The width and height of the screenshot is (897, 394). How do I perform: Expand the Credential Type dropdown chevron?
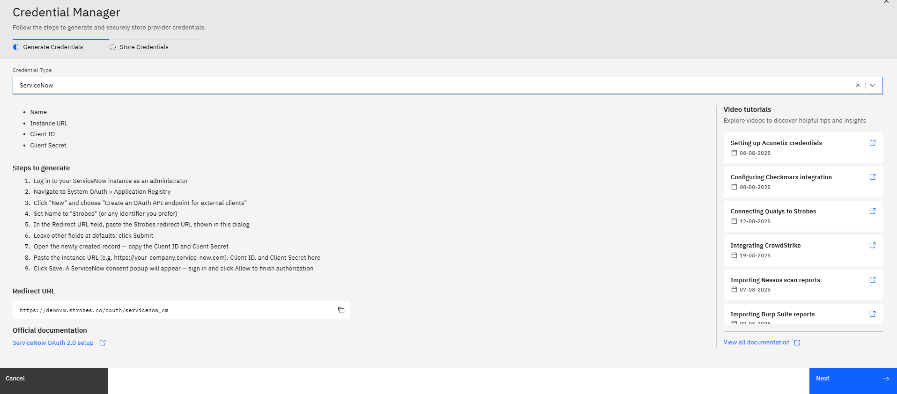click(x=872, y=86)
